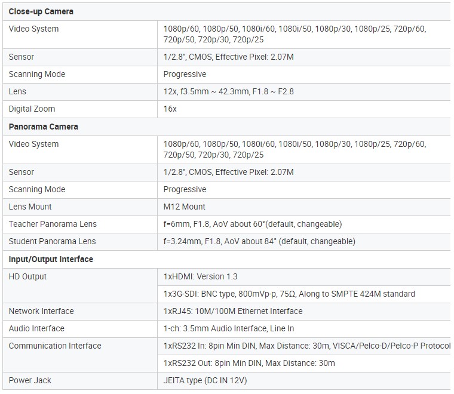The width and height of the screenshot is (454, 394).
Task: Click the "Communication Interface" label
Action: [55, 346]
